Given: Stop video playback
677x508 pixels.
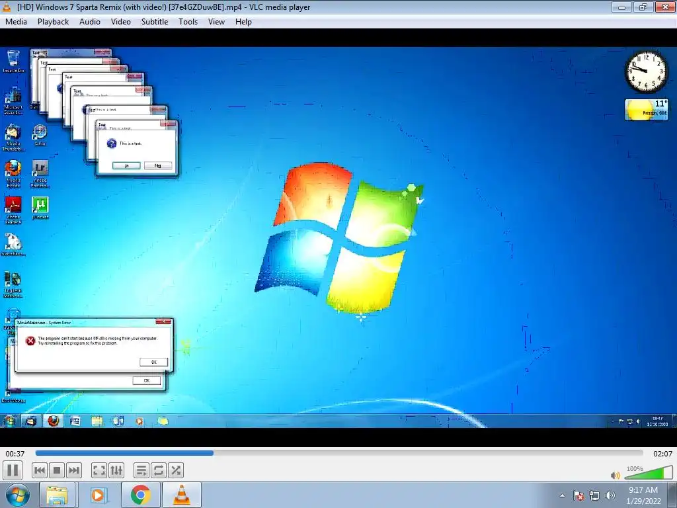Looking at the screenshot, I should [57, 470].
